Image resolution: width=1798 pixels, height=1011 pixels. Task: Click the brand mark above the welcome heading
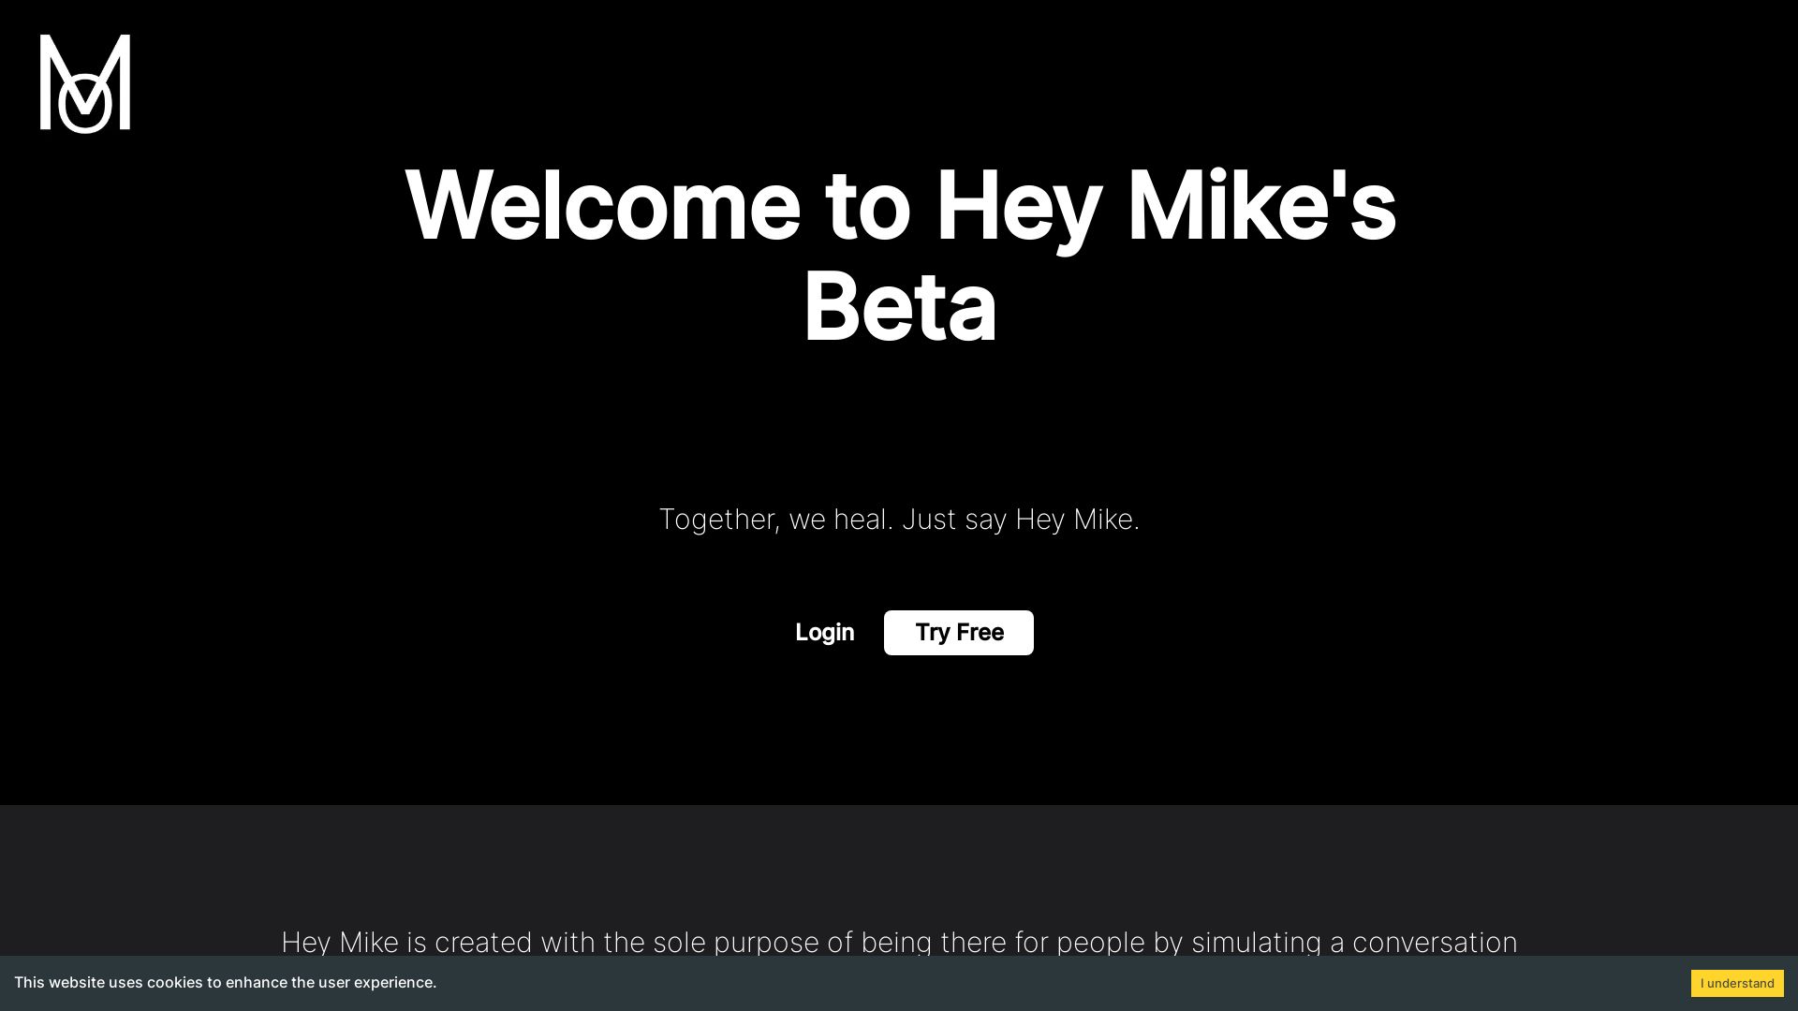pyautogui.click(x=83, y=84)
